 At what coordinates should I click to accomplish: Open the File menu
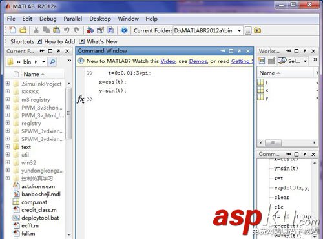click(11, 19)
